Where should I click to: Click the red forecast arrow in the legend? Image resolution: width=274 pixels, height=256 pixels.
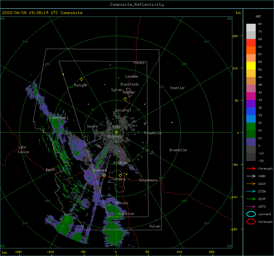[251, 168]
